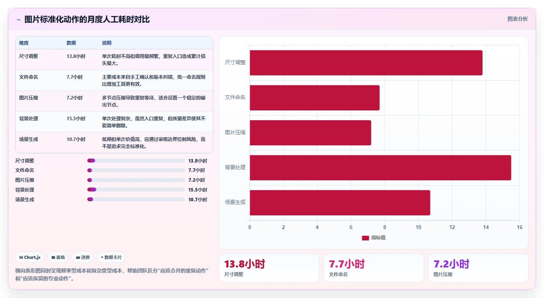
Task: Select the 表格 tag chip
Action: [58, 257]
